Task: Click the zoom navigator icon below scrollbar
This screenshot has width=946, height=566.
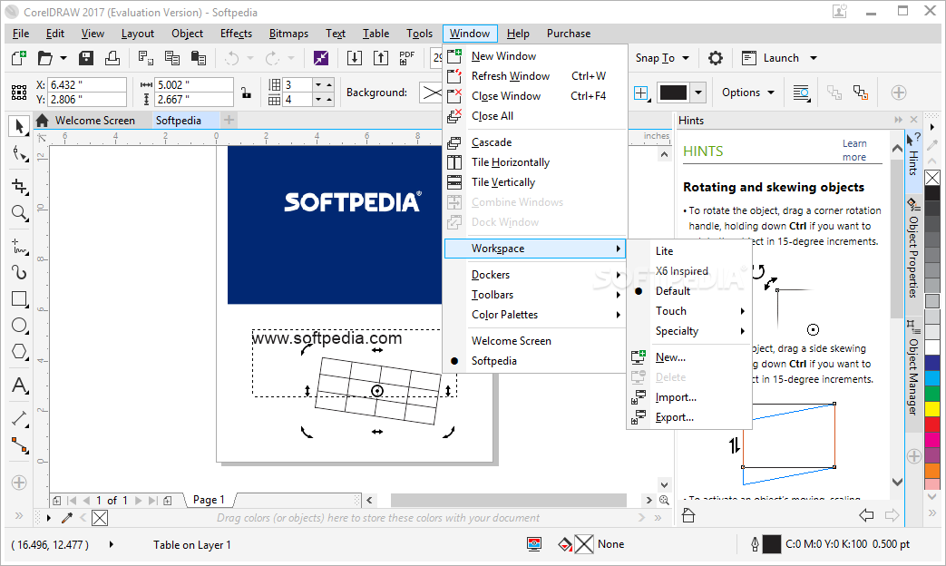Action: [664, 500]
